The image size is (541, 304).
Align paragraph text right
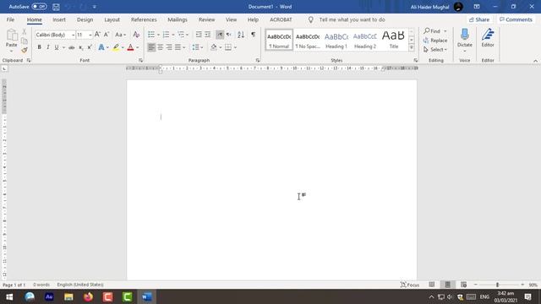click(169, 47)
